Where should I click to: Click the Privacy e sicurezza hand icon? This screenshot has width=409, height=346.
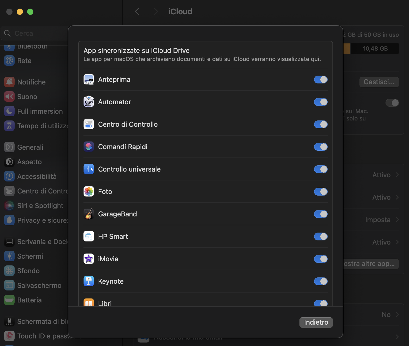click(x=9, y=220)
